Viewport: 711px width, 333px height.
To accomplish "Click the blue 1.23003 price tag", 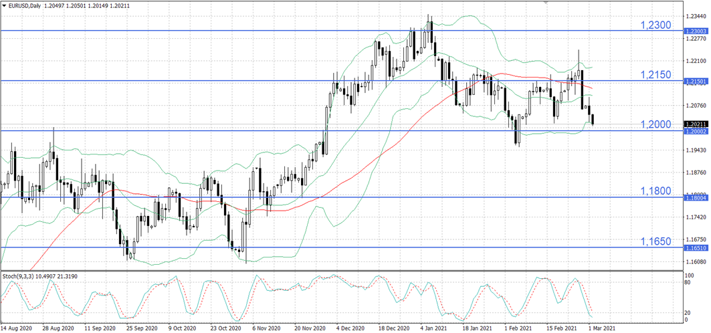I will 696,31.
